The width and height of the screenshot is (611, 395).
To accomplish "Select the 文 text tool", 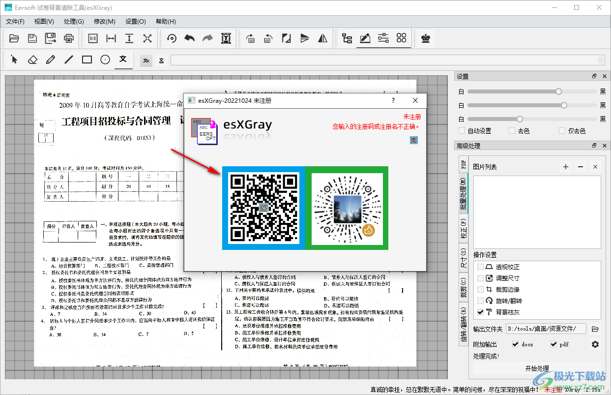I will click(x=123, y=60).
